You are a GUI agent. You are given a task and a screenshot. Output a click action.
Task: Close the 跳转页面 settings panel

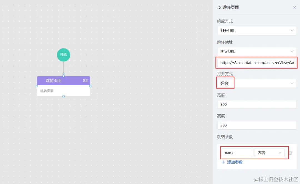coord(294,7)
